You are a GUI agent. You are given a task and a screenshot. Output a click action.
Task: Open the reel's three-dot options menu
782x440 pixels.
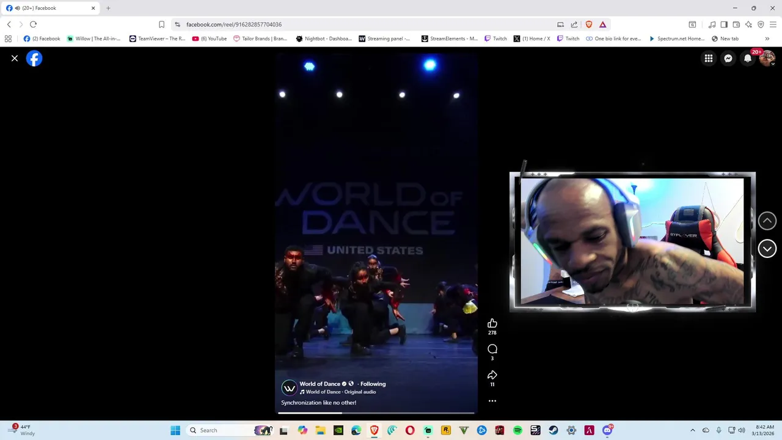click(492, 401)
